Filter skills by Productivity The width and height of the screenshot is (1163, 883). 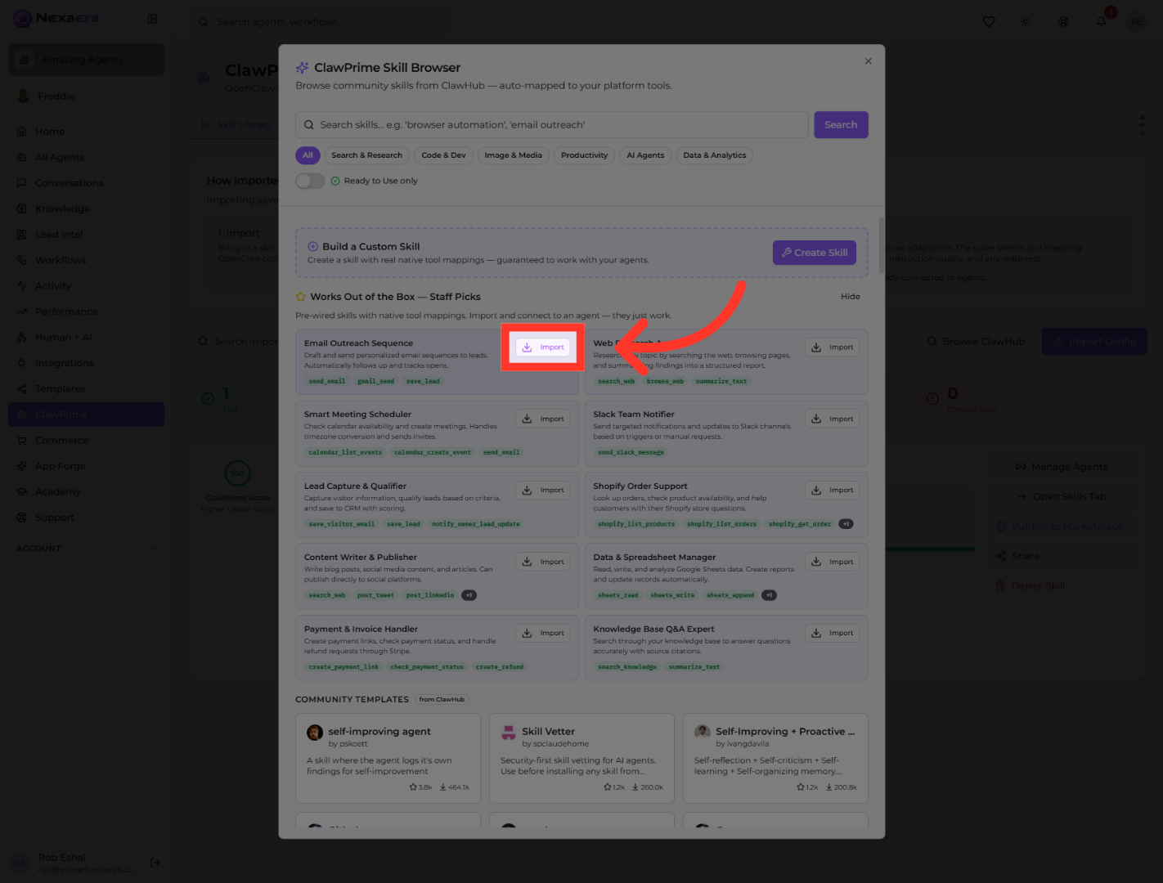(584, 155)
